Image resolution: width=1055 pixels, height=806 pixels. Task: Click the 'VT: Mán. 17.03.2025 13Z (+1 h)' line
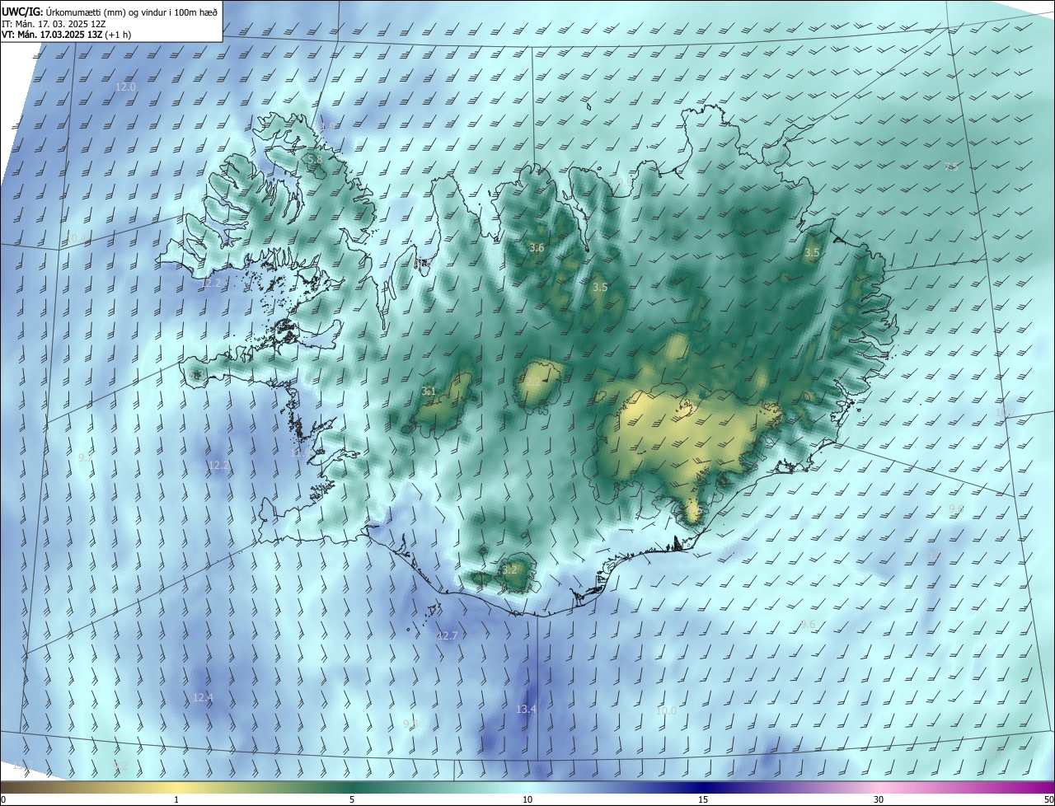point(66,35)
